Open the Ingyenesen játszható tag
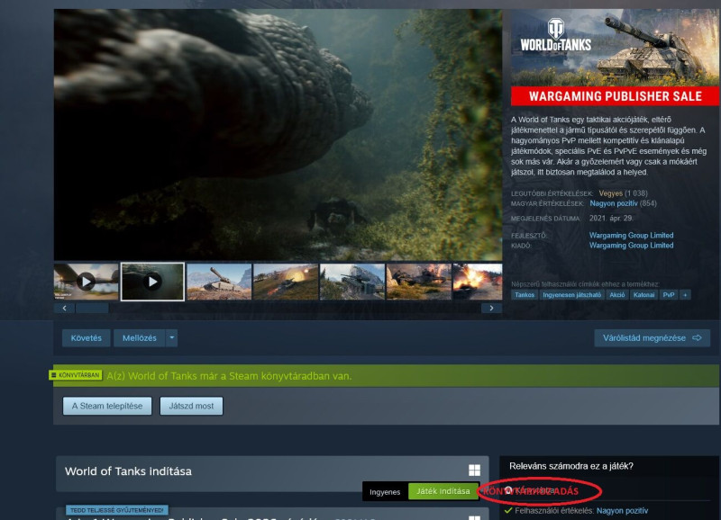The width and height of the screenshot is (721, 520). (571, 295)
